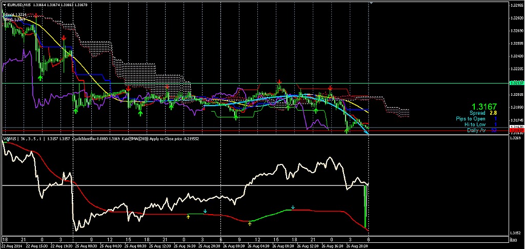This screenshot has height=249, width=525.
Task: Click yellow up arrow where VQ first turns green
Action: pyautogui.click(x=188, y=217)
